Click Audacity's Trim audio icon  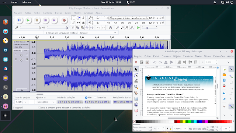[x=87, y=28]
